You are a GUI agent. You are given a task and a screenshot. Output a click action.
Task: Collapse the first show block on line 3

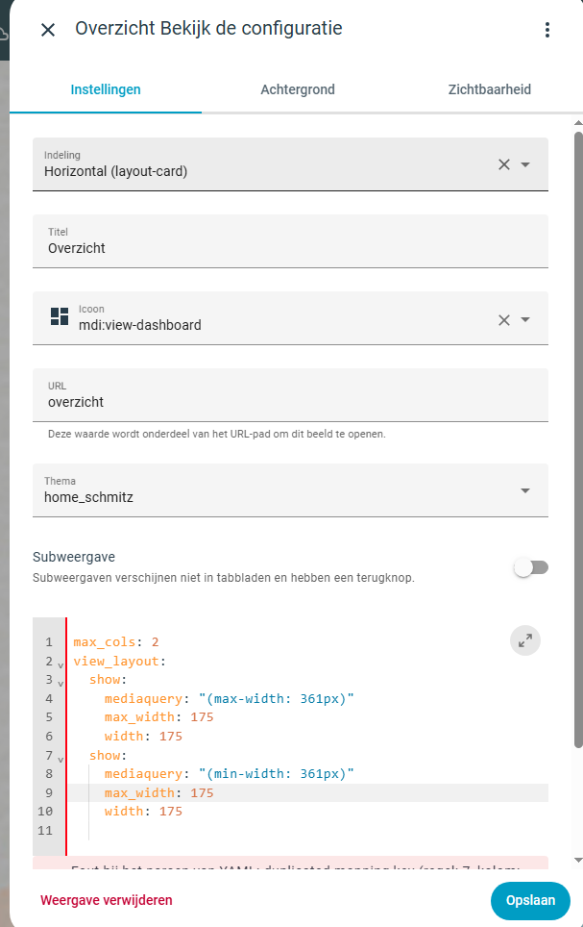[61, 684]
